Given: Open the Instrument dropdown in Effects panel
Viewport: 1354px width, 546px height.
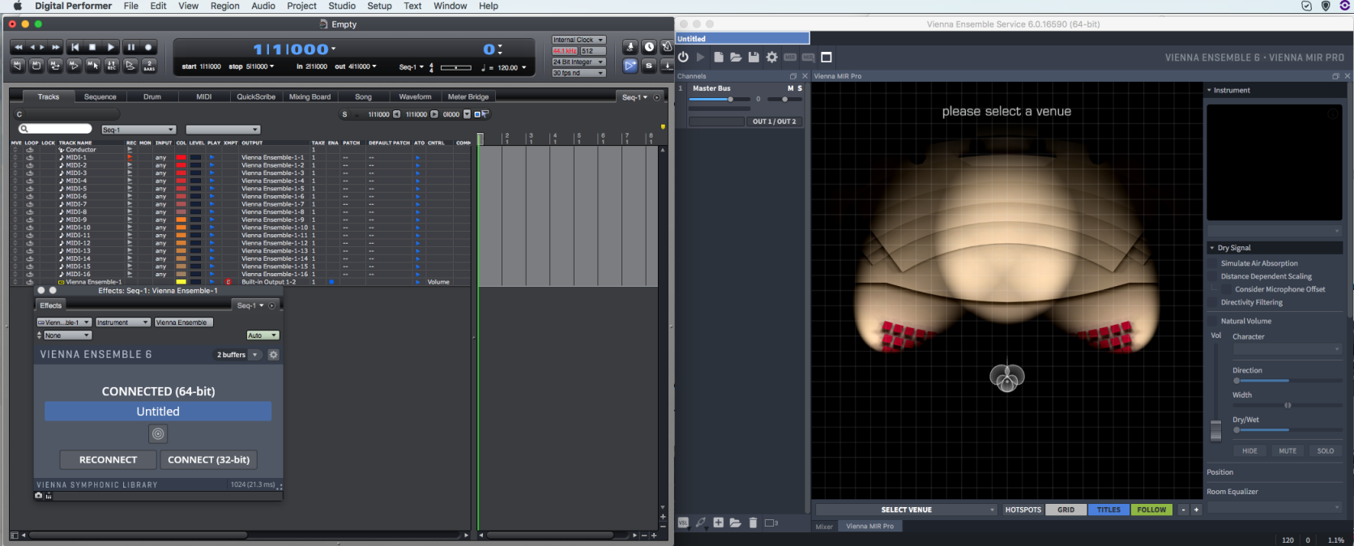Looking at the screenshot, I should [x=123, y=322].
